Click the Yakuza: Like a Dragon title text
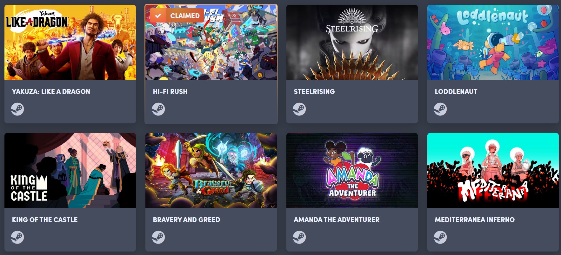The height and width of the screenshot is (255, 561). pos(51,91)
